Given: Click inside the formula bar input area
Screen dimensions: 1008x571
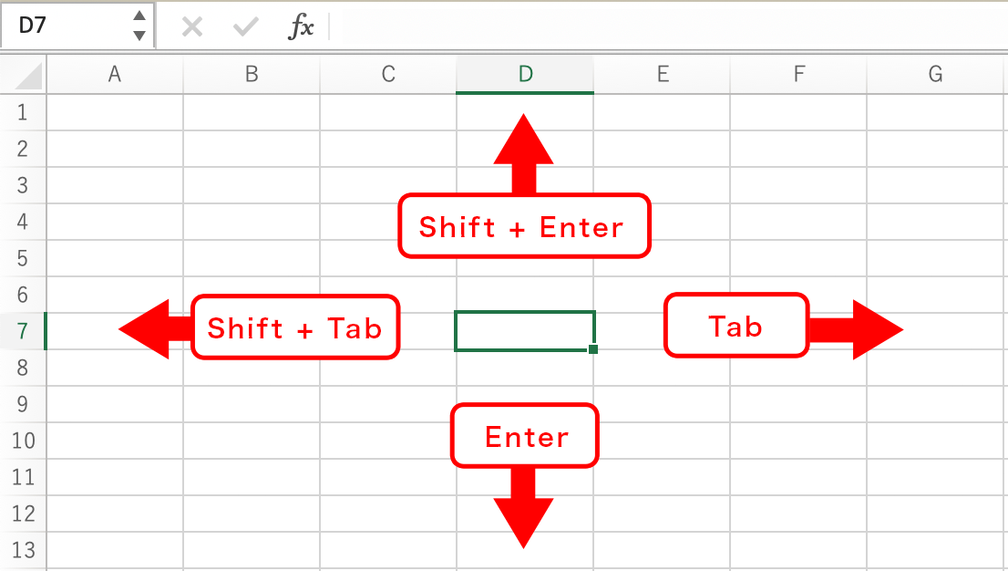Looking at the screenshot, I should coord(669,27).
